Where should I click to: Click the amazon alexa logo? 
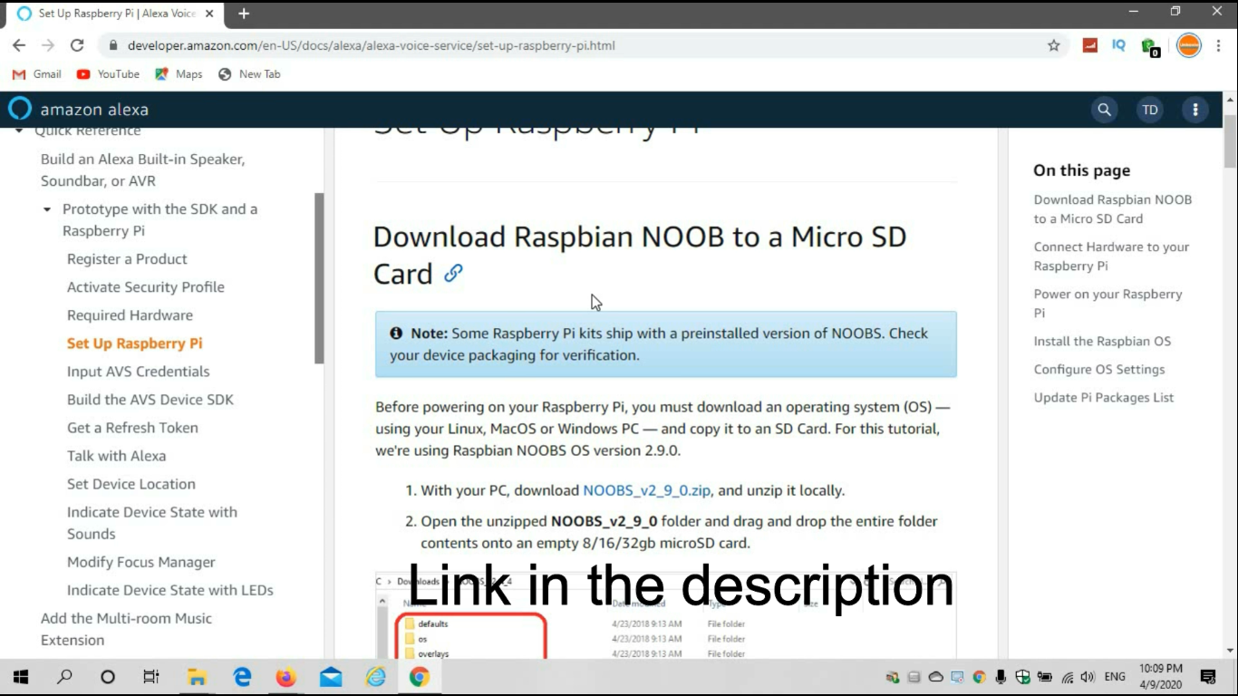click(x=79, y=110)
